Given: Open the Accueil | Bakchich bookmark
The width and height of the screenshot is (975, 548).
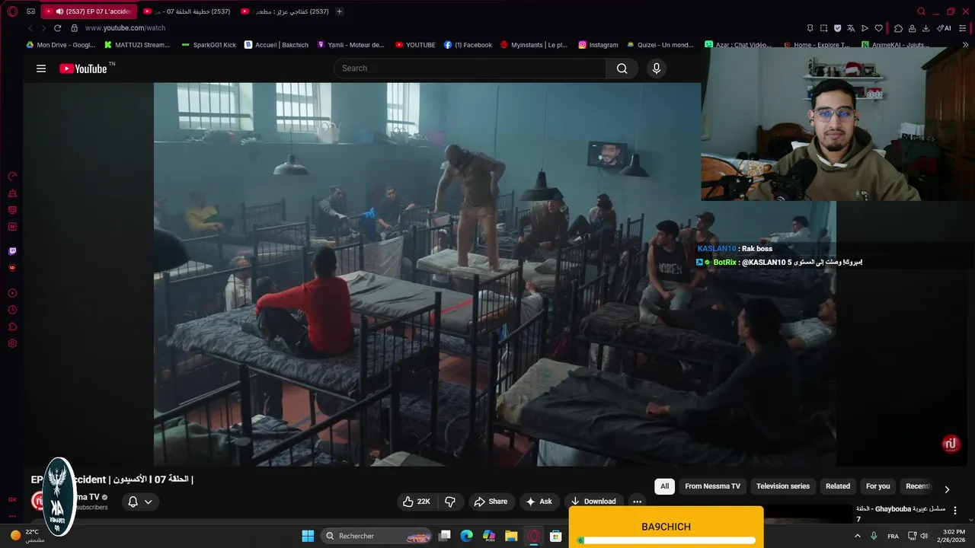Looking at the screenshot, I should [277, 45].
